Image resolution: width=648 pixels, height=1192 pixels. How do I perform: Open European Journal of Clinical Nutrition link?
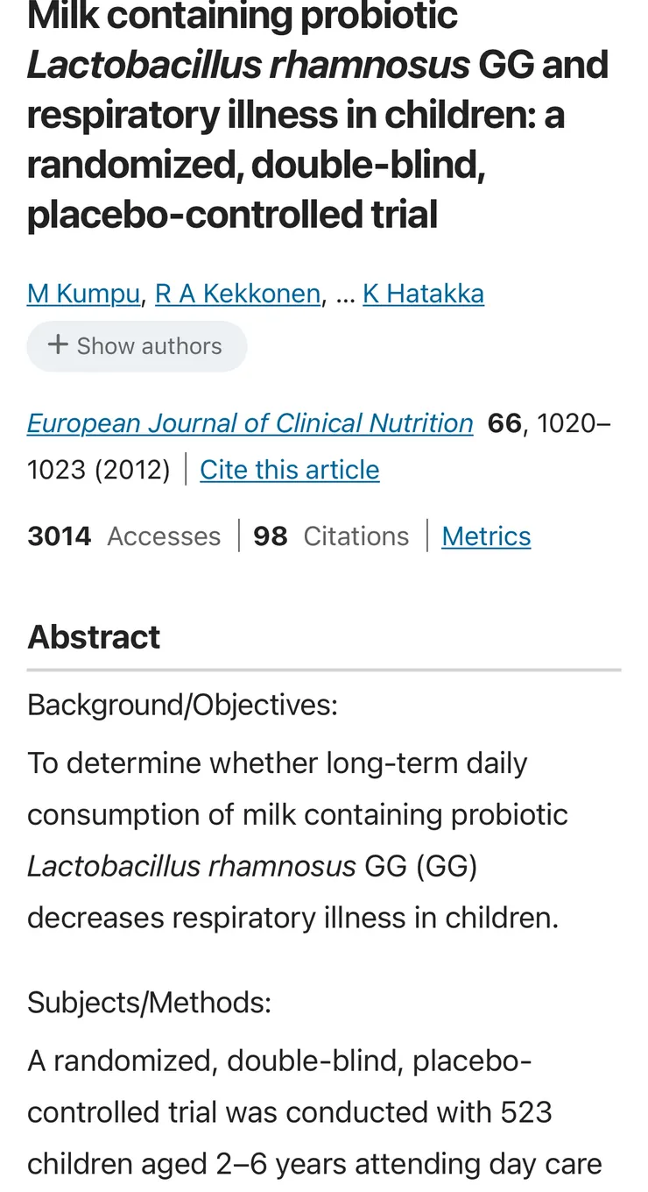(250, 423)
